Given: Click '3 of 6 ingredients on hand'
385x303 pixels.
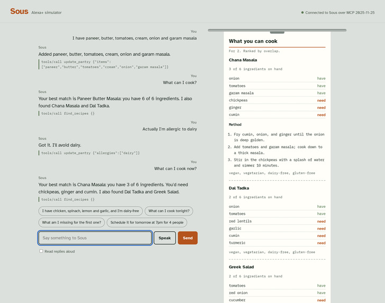Looking at the screenshot, I should click(255, 69).
